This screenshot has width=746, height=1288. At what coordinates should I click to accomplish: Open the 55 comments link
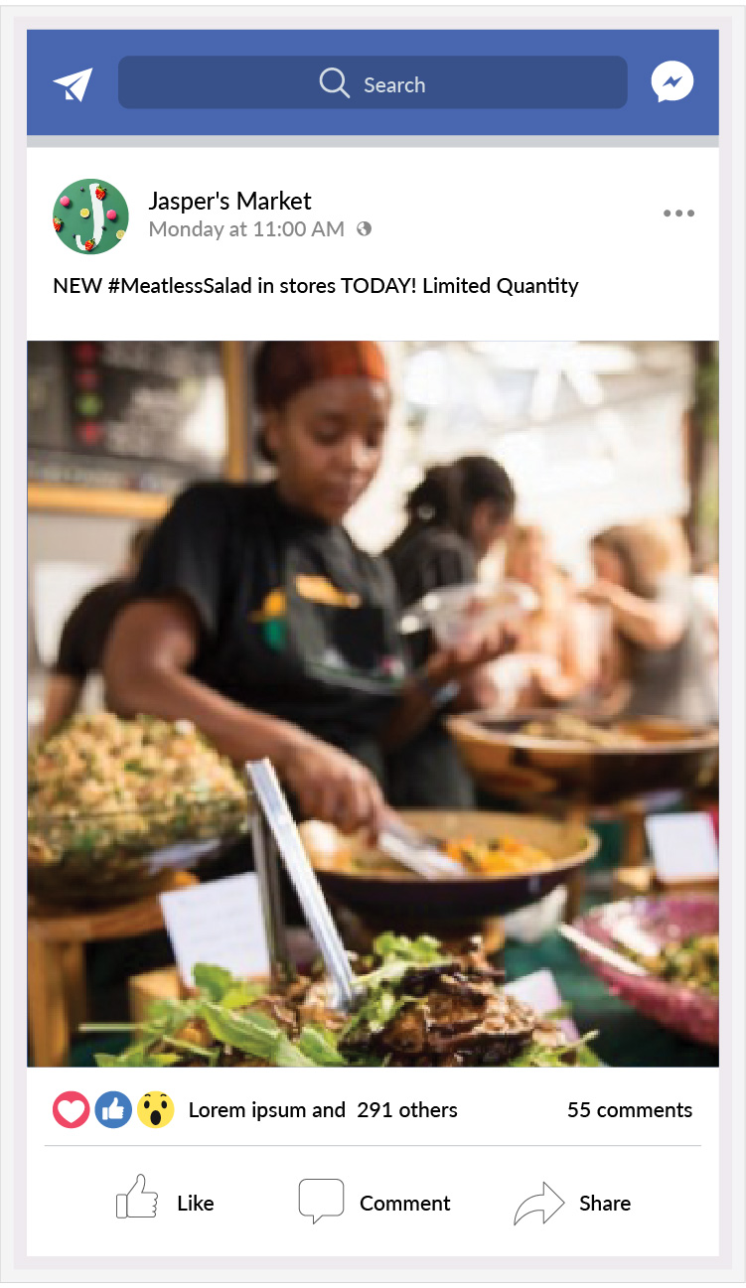click(630, 1110)
